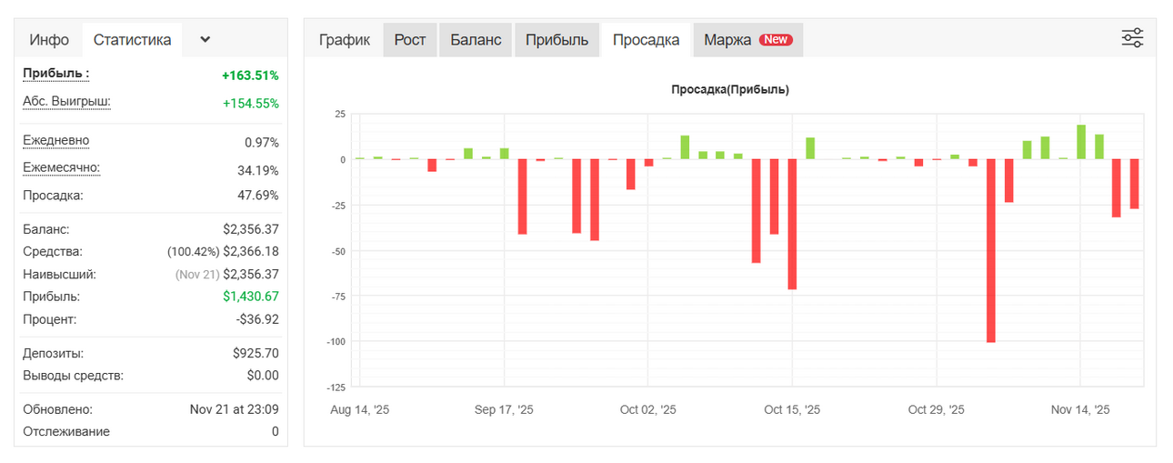Screen dimensions: 1173x463
Task: Click the Отслеживание row label
Action: pyautogui.click(x=66, y=431)
